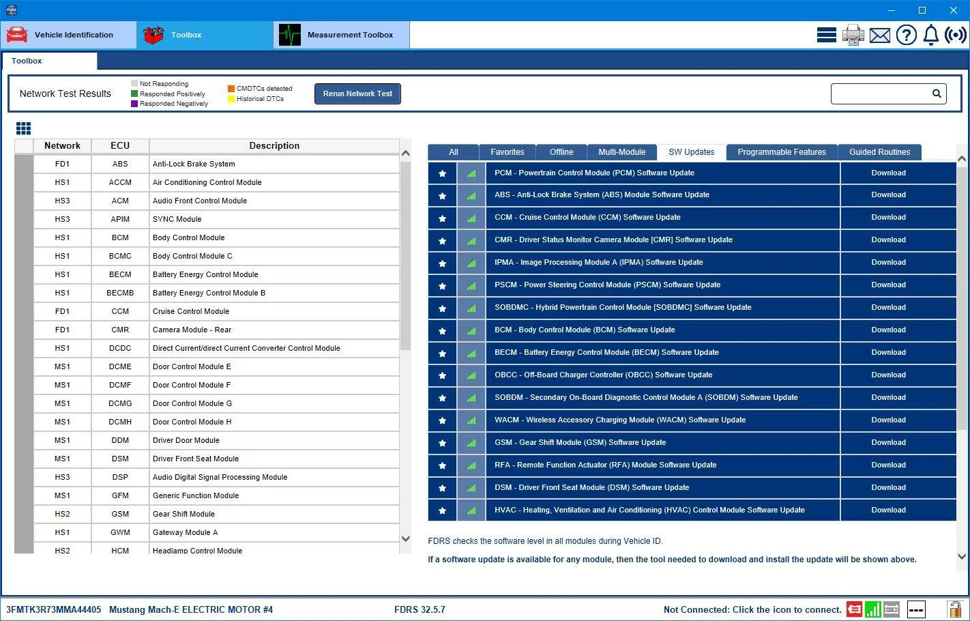Click updates list scrollbar up arrow
The height and width of the screenshot is (621, 970).
tap(962, 159)
